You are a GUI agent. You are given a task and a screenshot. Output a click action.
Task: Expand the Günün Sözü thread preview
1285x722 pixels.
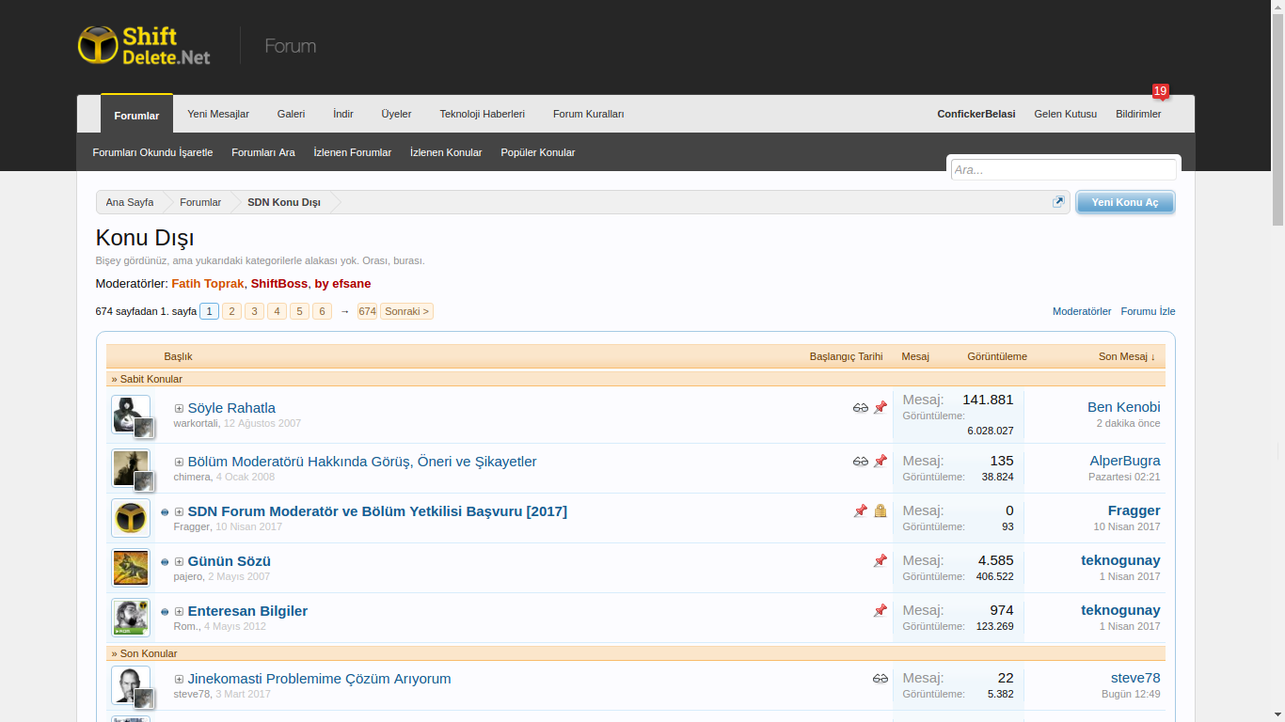click(x=179, y=562)
